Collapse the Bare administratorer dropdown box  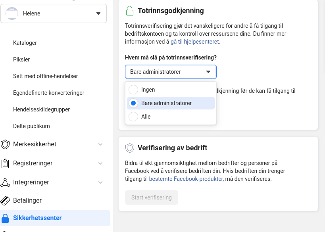pyautogui.click(x=171, y=72)
